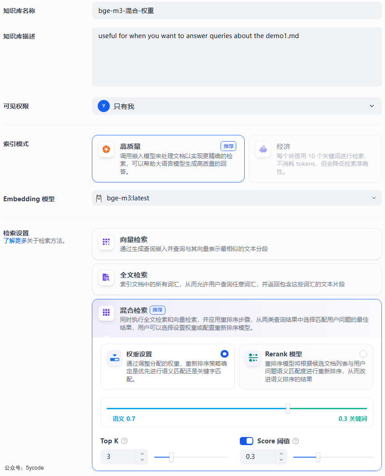Disable the Score 阈值 toggle
Image resolution: width=385 pixels, height=476 pixels.
[x=247, y=441]
